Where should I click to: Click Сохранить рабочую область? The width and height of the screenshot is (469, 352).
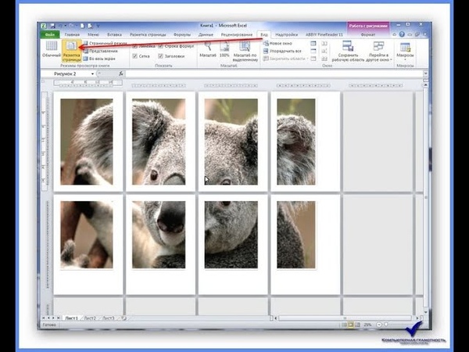click(x=348, y=51)
